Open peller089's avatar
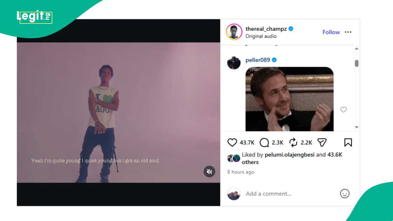The width and height of the screenshot is (393, 221). pos(234,63)
